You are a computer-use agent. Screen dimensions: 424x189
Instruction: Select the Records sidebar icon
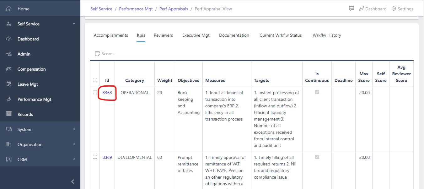point(8,114)
